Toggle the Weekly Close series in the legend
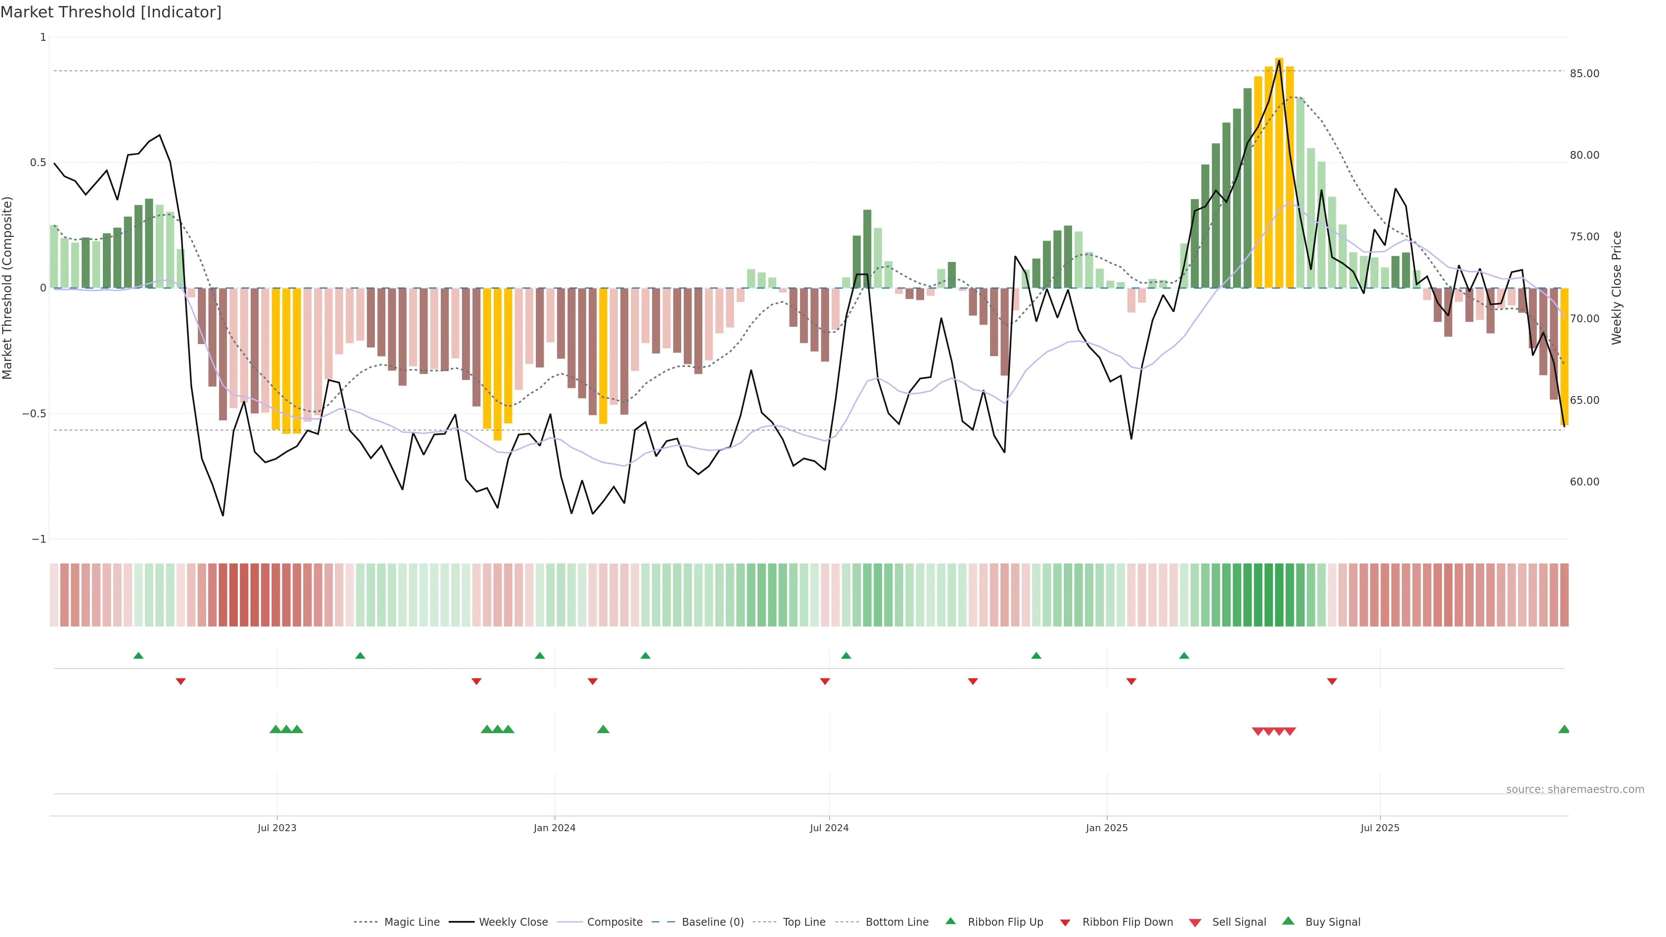Viewport: 1666px width, 937px height. pyautogui.click(x=513, y=922)
